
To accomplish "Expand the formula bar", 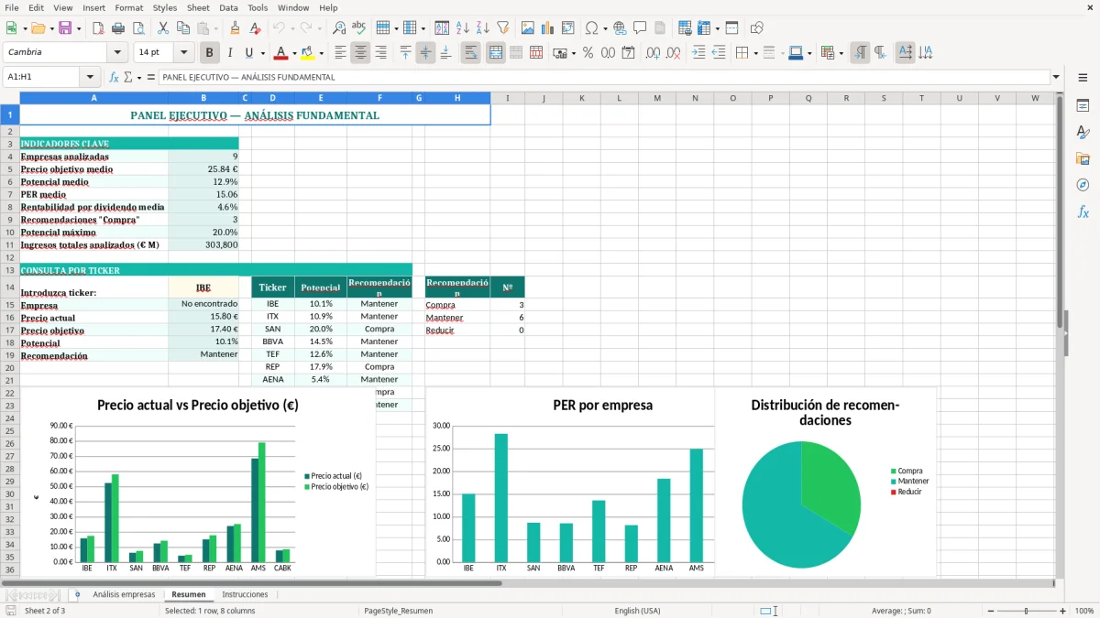I will (1056, 77).
